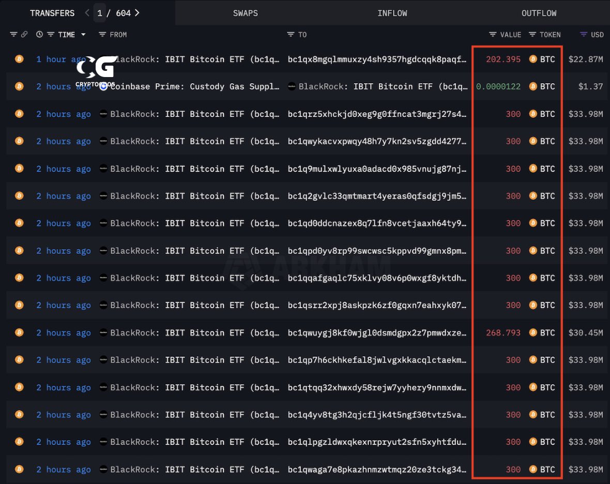The width and height of the screenshot is (610, 484).
Task: Click Bitcoin chain icon in bc1q2gvlc33q row
Action: tap(19, 195)
